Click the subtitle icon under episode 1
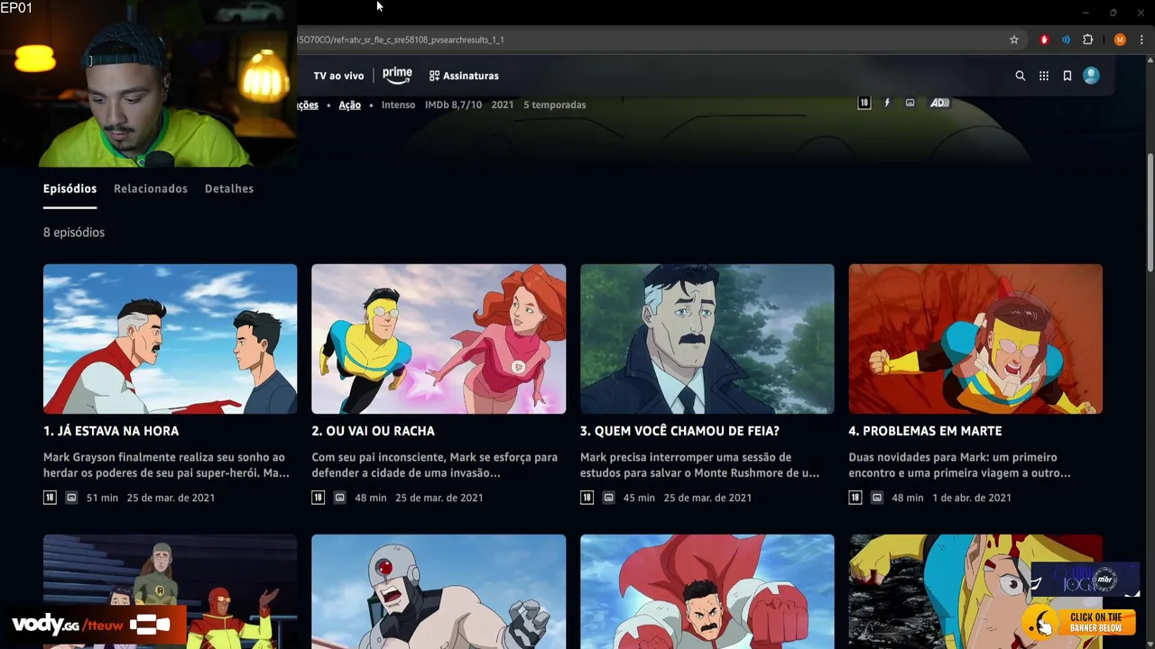This screenshot has height=649, width=1155. point(71,498)
